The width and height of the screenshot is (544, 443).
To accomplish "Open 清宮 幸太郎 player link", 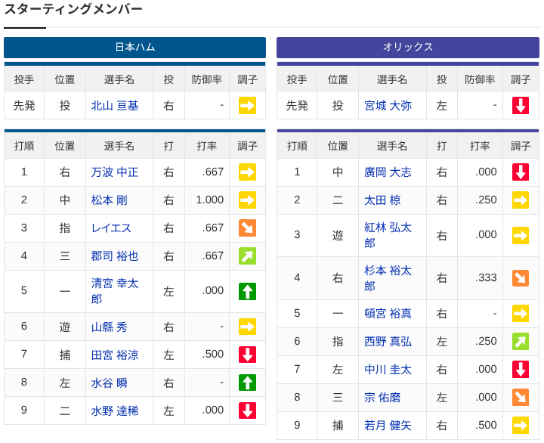I will 115,291.
